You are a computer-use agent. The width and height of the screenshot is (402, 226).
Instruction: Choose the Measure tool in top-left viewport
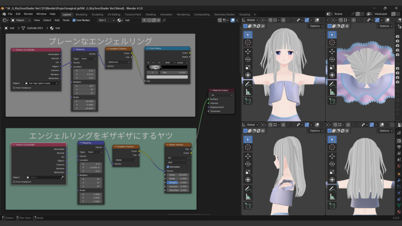point(248,92)
